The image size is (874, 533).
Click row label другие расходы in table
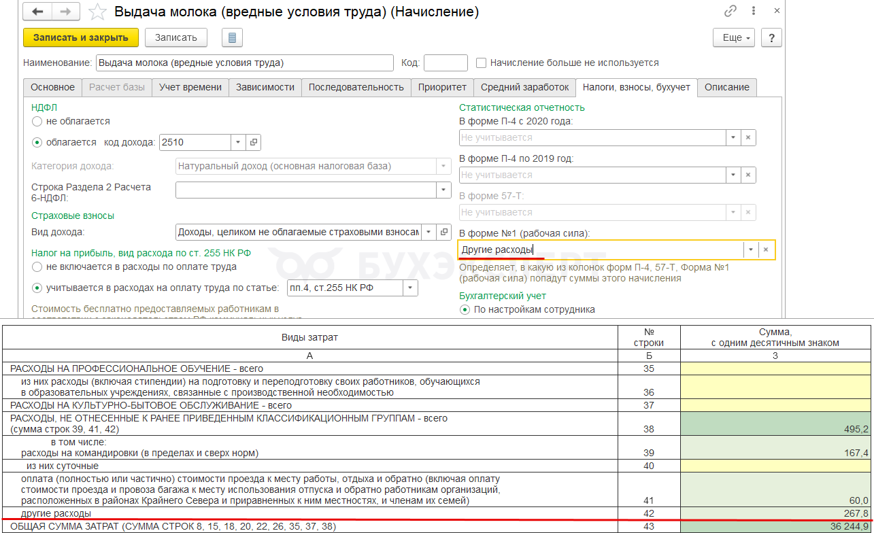tap(56, 513)
